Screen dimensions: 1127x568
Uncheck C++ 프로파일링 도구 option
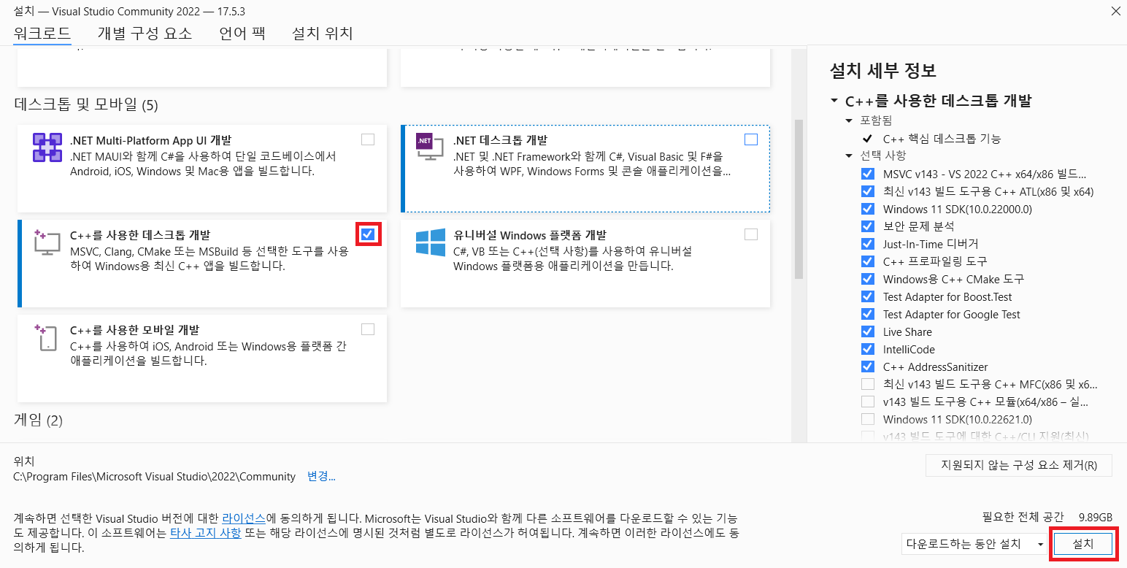[867, 261]
